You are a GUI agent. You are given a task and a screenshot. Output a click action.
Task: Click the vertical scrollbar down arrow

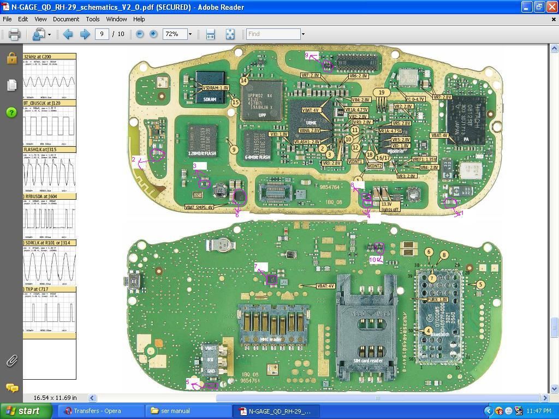coord(554,388)
